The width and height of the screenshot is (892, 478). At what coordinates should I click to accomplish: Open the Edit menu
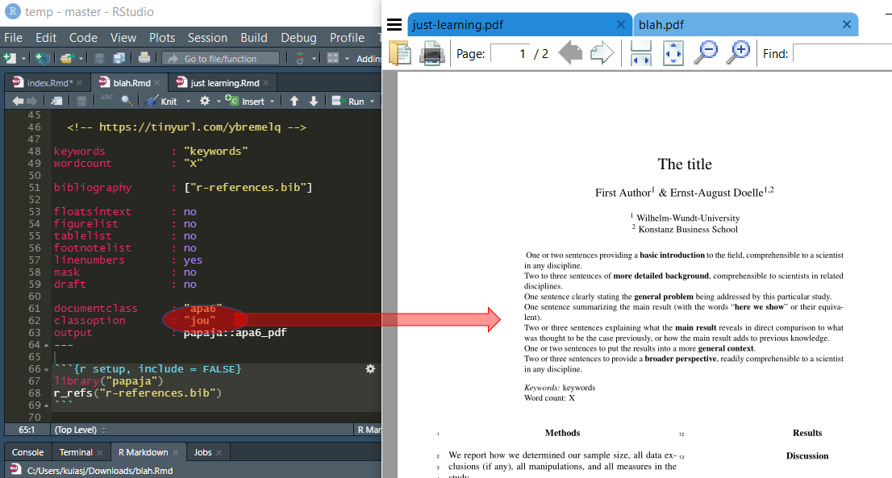point(45,38)
